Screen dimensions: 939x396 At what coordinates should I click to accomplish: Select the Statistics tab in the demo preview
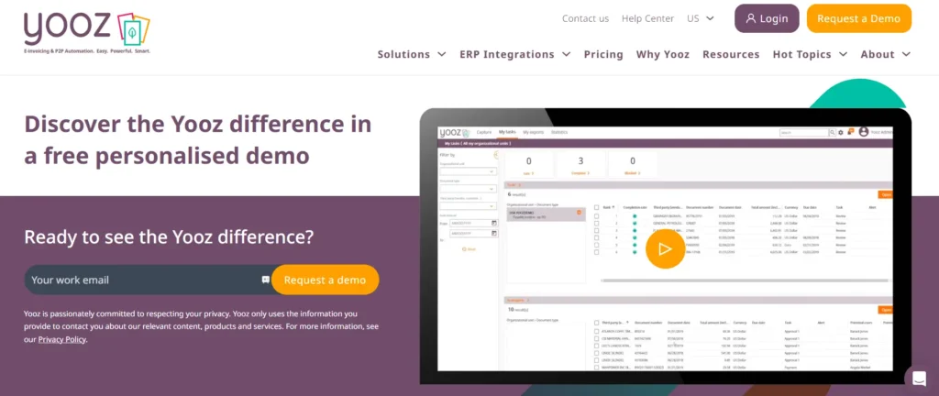[559, 132]
